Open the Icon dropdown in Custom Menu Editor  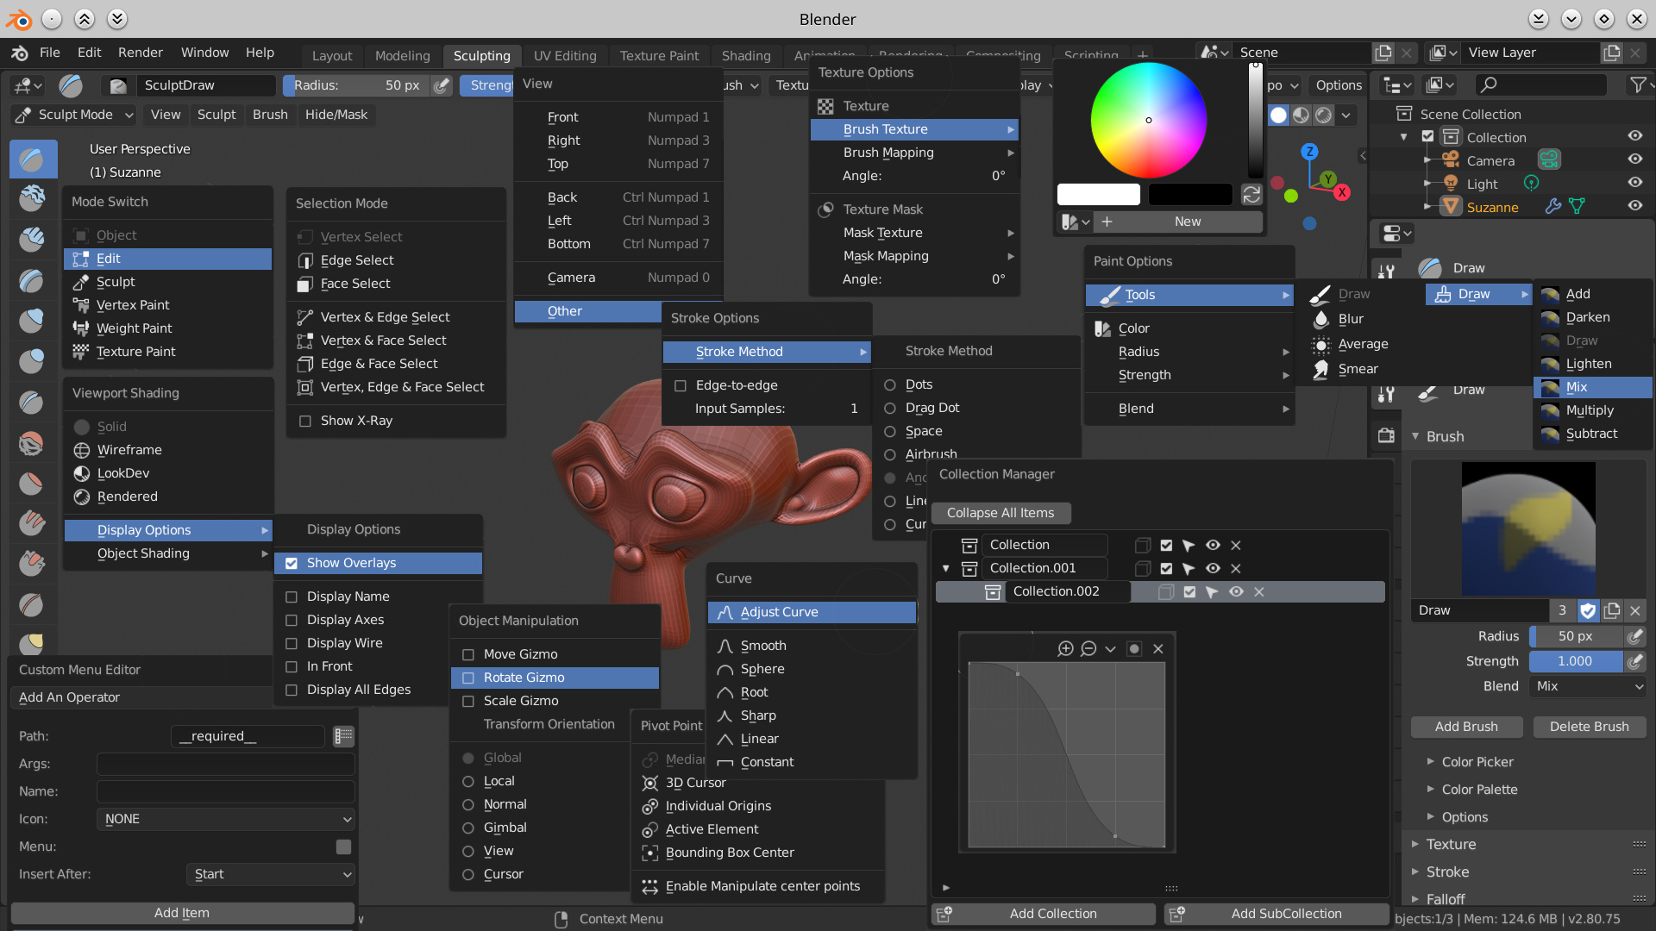226,819
